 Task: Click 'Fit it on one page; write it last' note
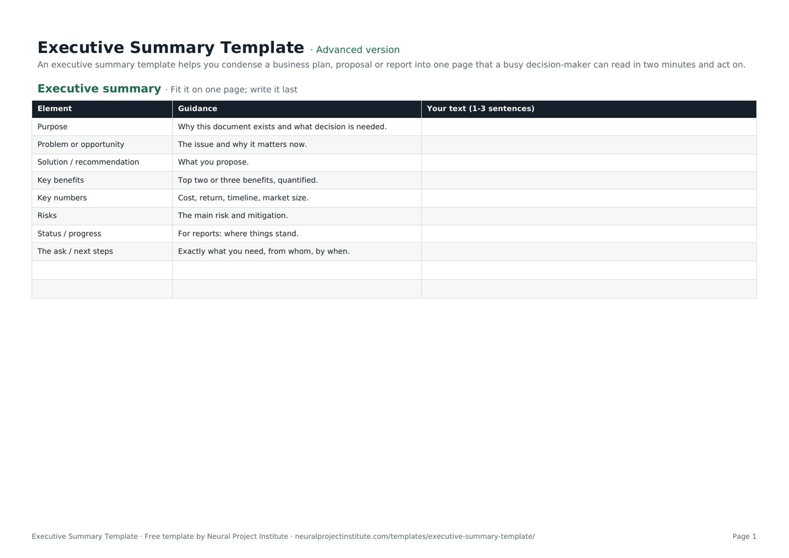coord(234,90)
